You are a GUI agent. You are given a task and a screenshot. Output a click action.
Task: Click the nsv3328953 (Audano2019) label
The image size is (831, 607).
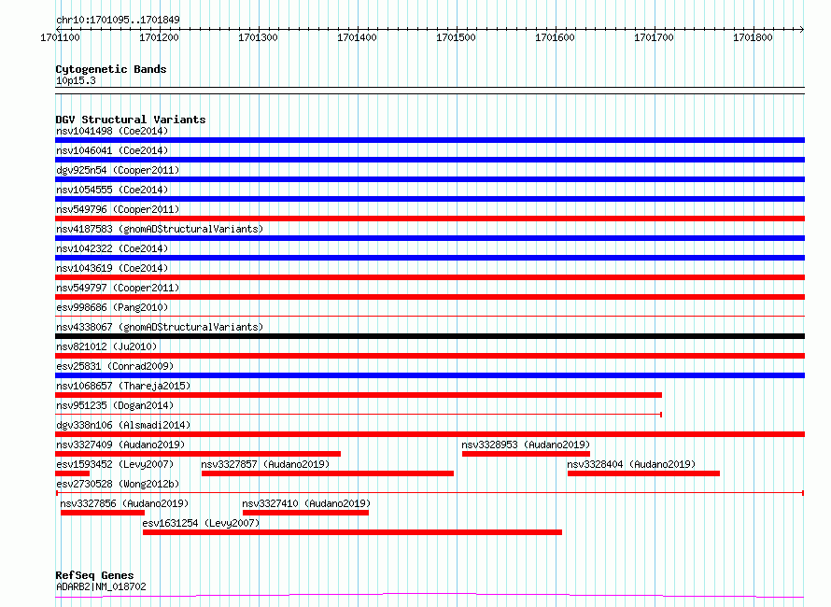click(x=526, y=445)
